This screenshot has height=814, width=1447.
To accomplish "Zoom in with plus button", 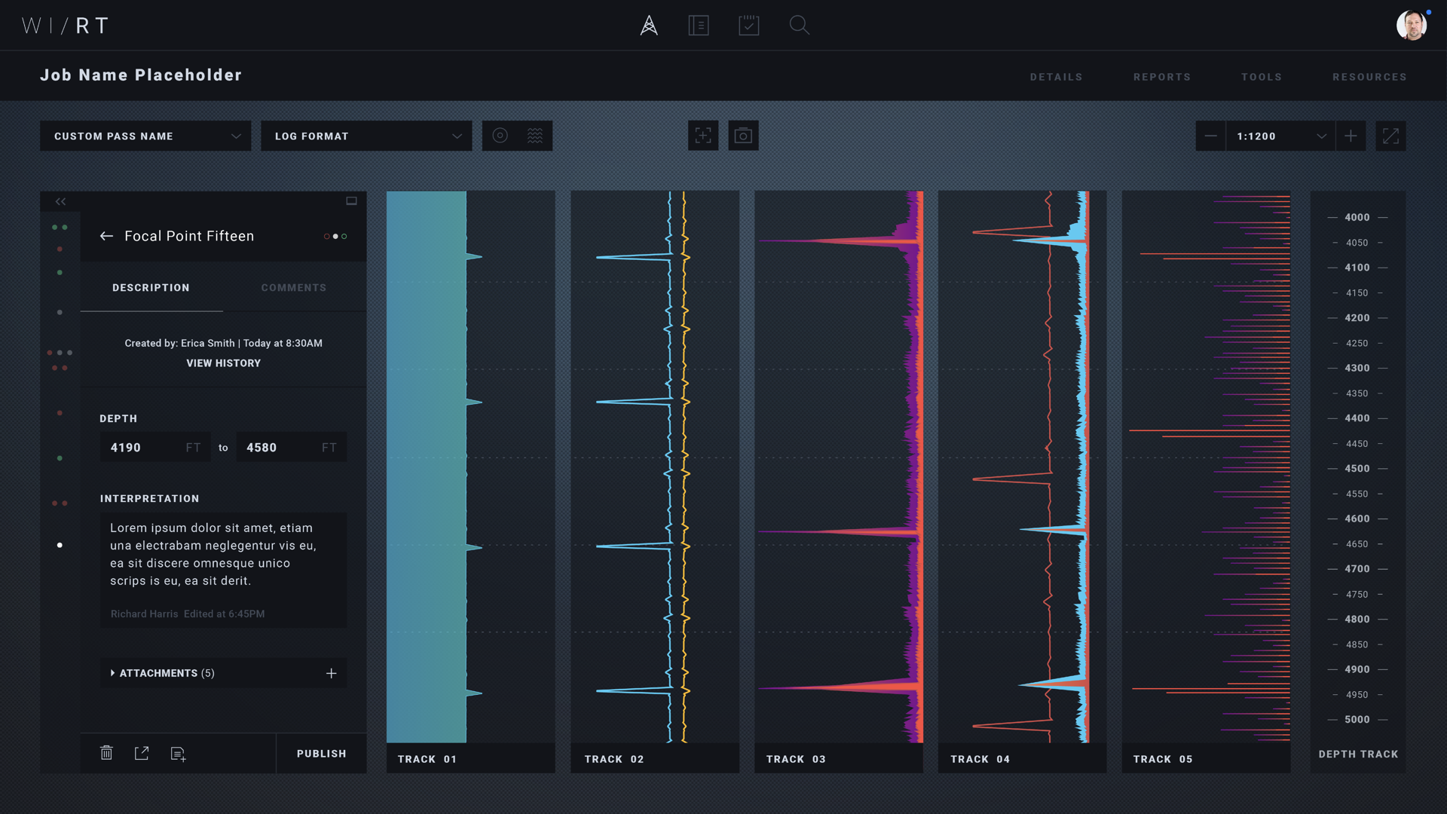I will tap(1351, 136).
